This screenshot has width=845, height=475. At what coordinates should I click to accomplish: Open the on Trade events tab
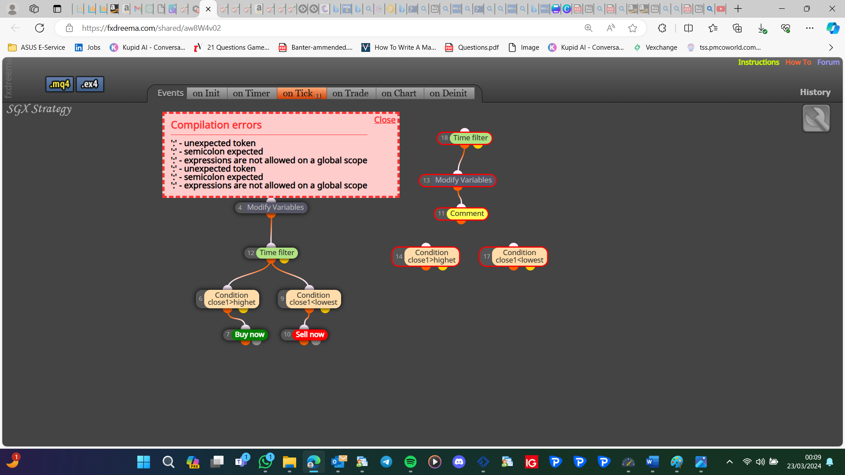tap(350, 93)
